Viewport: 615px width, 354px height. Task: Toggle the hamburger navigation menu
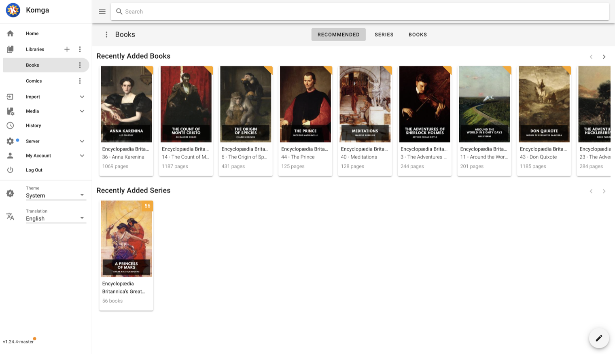tap(102, 12)
